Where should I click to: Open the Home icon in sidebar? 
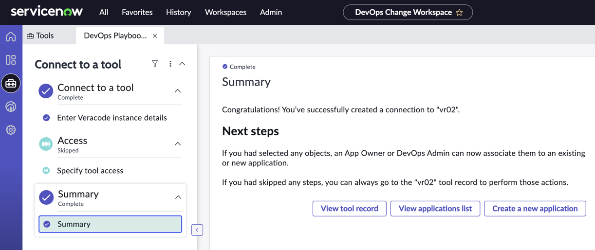[11, 36]
